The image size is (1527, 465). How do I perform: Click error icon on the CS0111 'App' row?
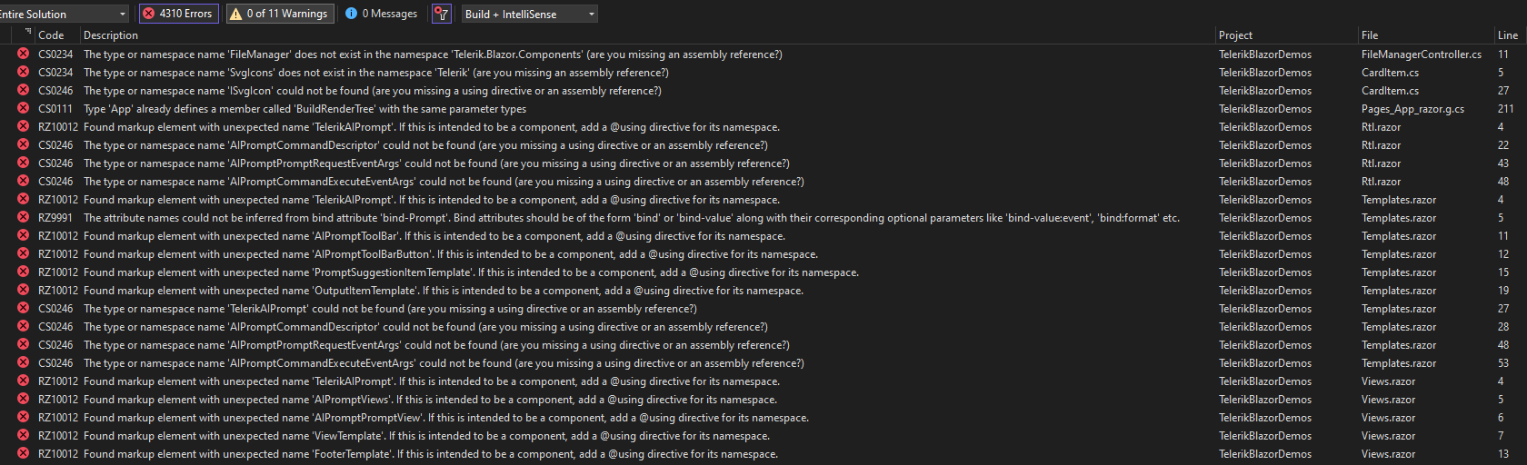tap(23, 108)
